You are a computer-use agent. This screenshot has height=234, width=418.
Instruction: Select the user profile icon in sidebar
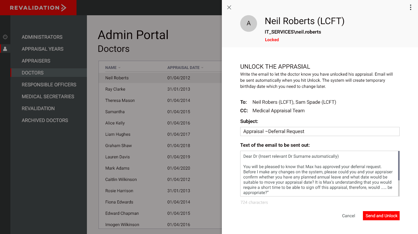point(5,49)
